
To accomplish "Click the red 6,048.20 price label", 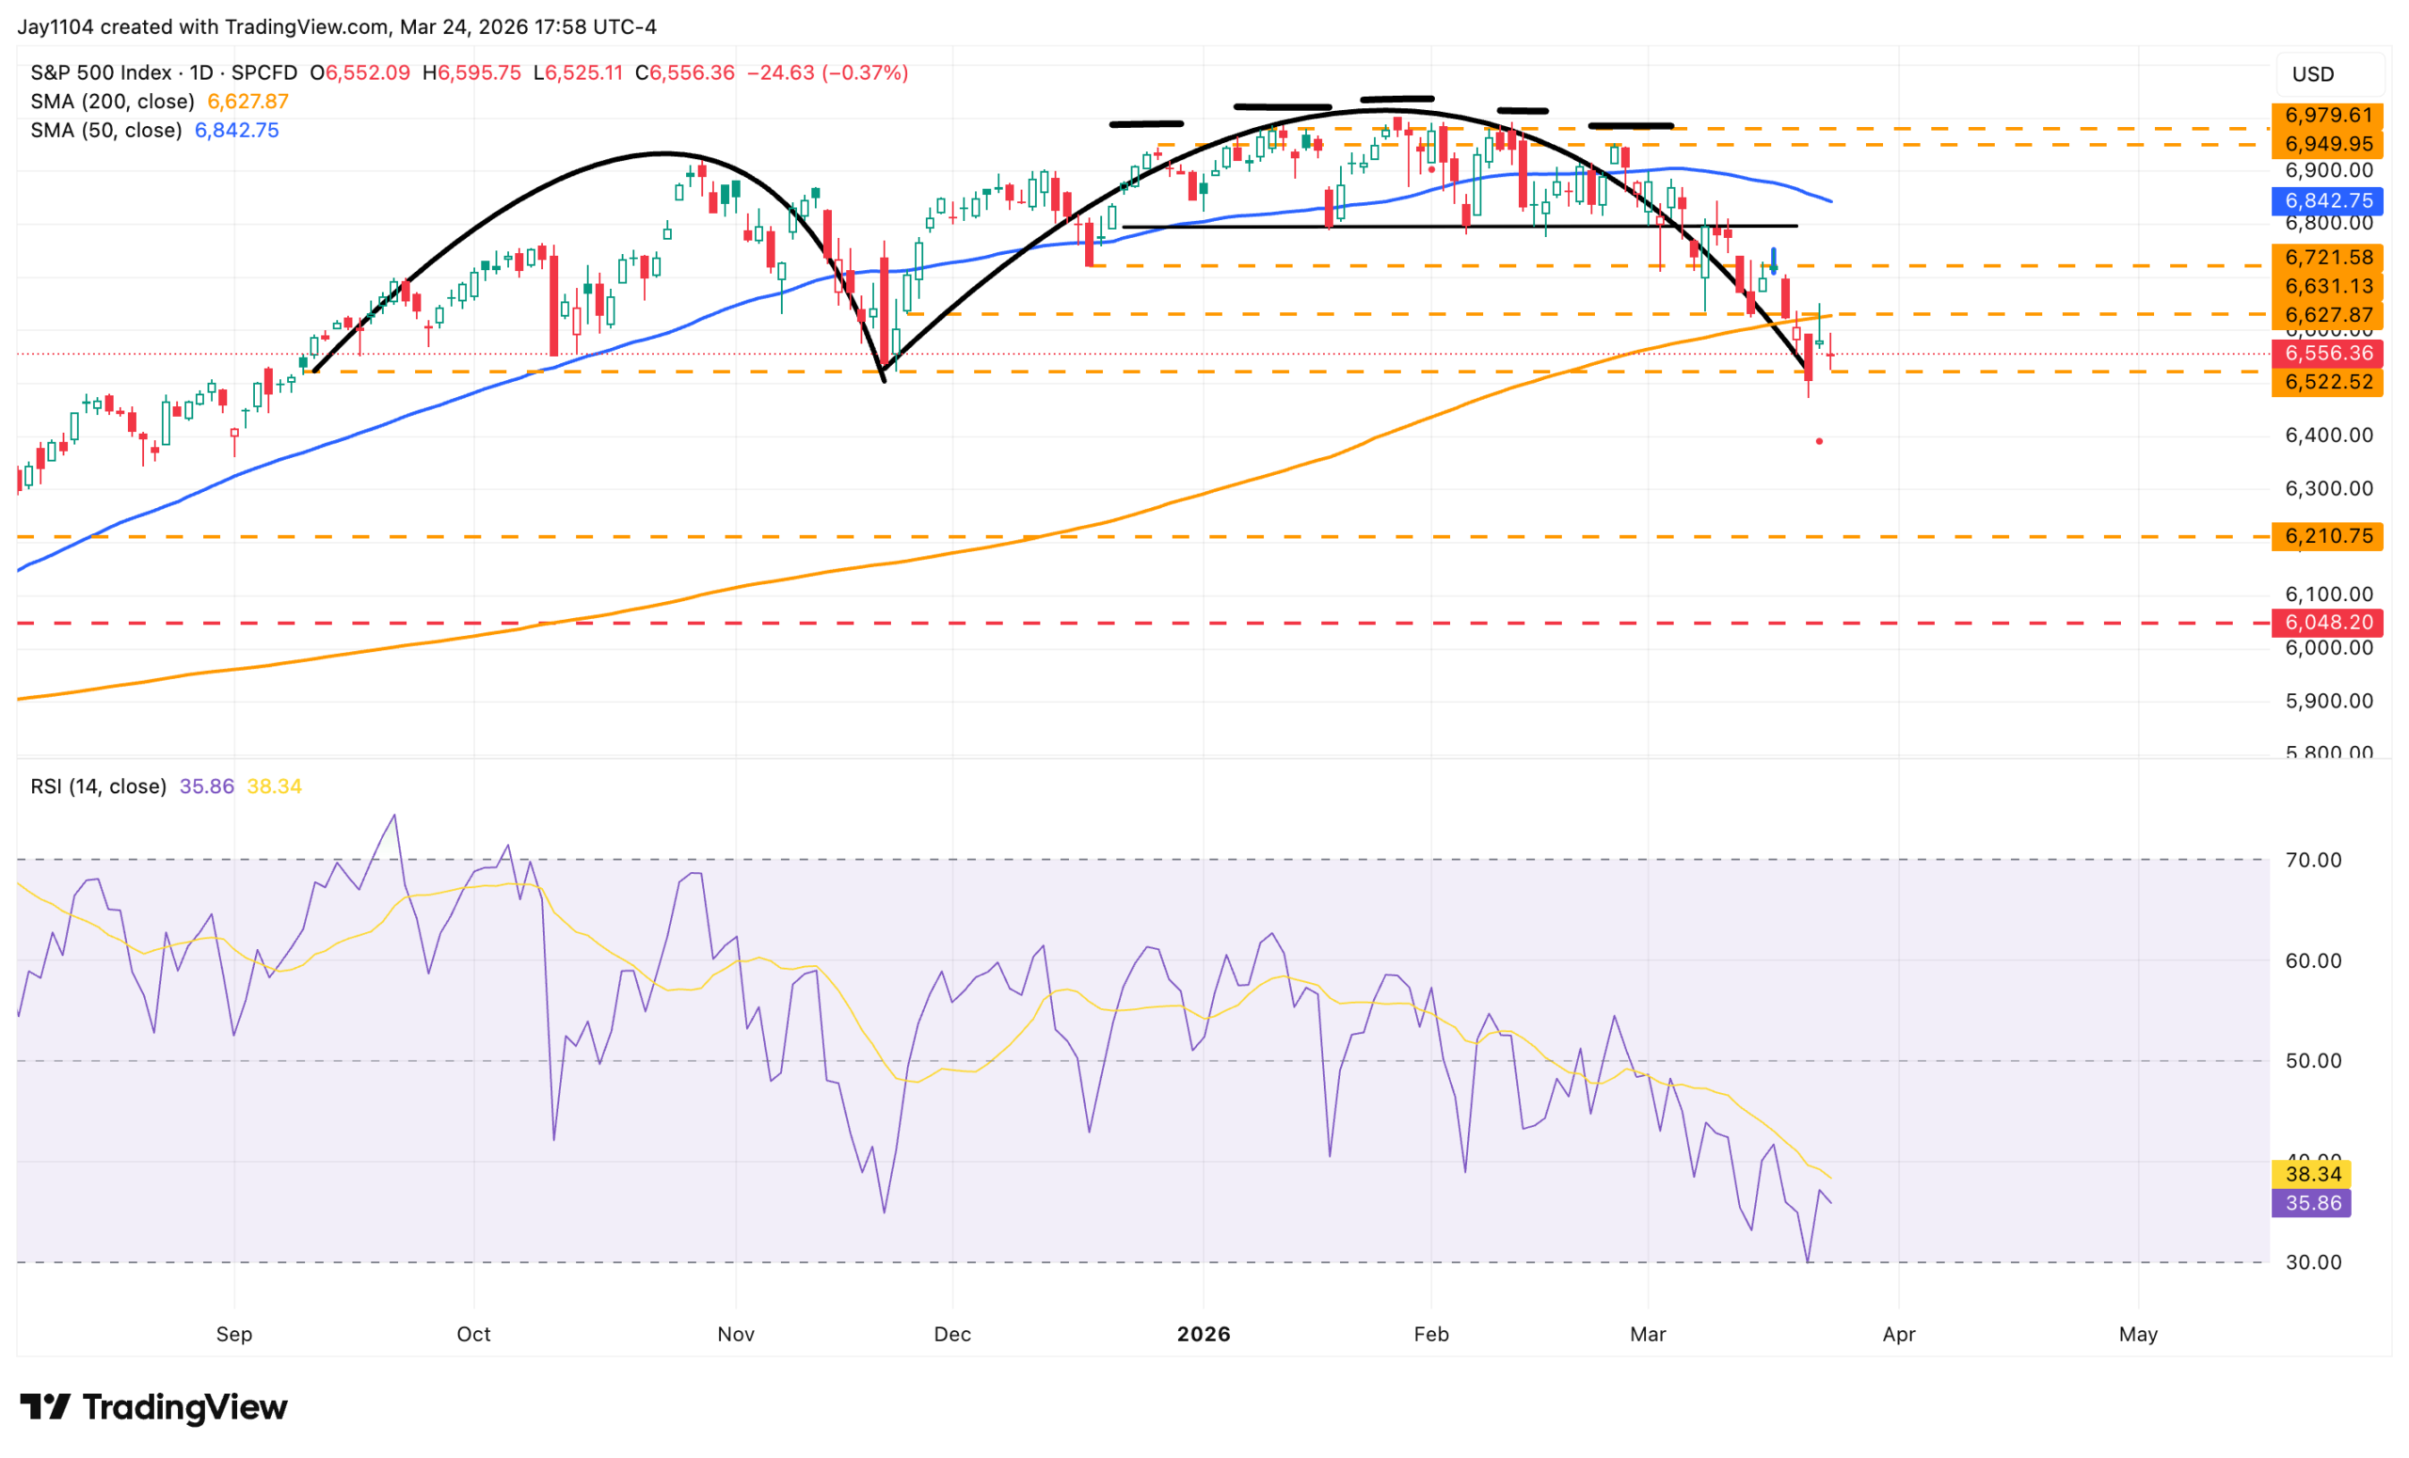I will [2328, 623].
